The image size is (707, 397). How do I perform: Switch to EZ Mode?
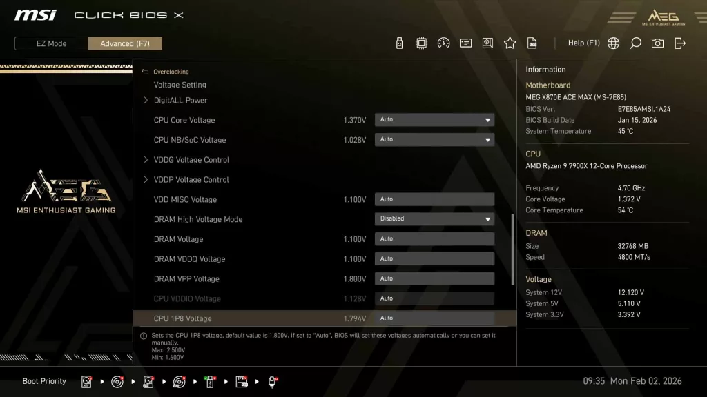[x=50, y=43]
